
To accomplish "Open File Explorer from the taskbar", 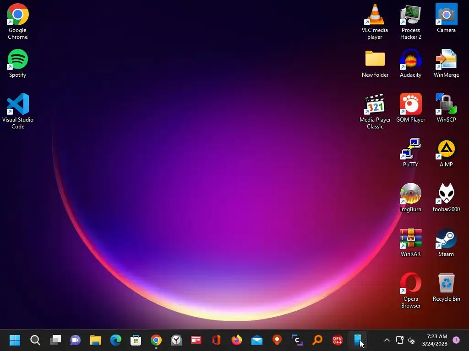I will point(96,340).
